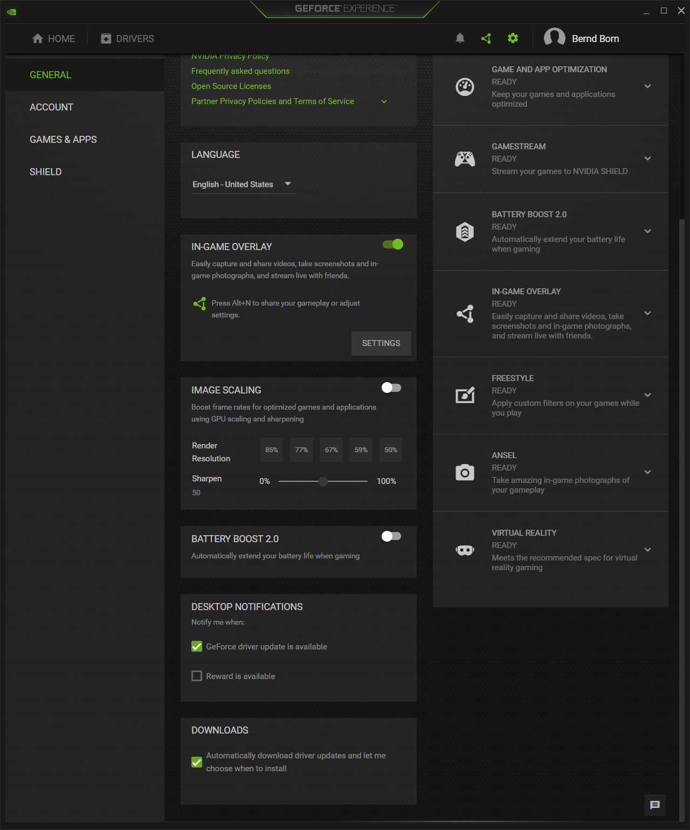Screen dimensions: 690x830
Task: Enable the Battery Boost 2.0 toggle
Action: coord(391,536)
